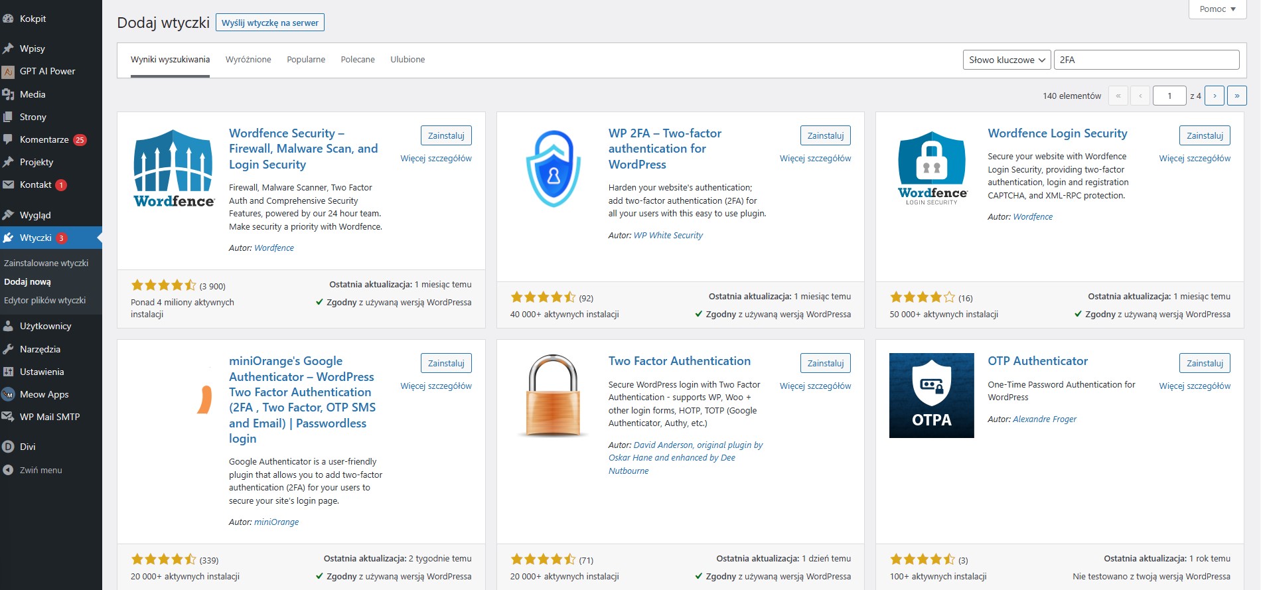Open Więcej szczegółów for Wordfence Security
This screenshot has height=590, width=1261.
(436, 159)
